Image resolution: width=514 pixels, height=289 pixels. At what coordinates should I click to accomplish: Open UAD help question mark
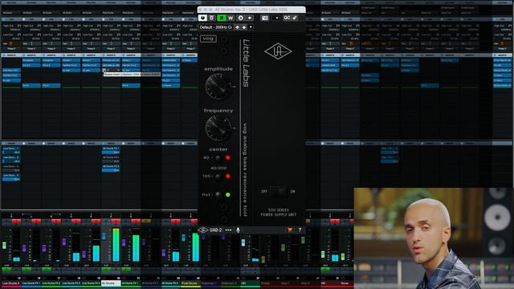tap(300, 230)
